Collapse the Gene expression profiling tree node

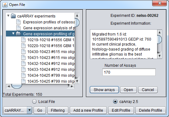tap(13, 34)
